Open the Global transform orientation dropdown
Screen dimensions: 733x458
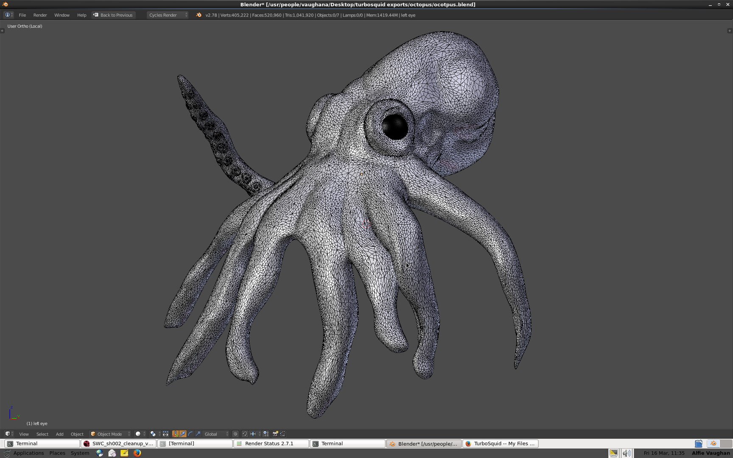pos(216,434)
